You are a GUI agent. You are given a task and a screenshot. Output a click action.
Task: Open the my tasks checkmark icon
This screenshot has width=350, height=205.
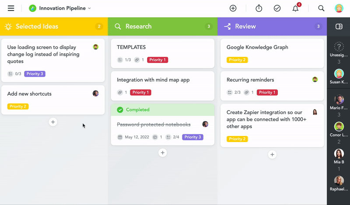[277, 8]
